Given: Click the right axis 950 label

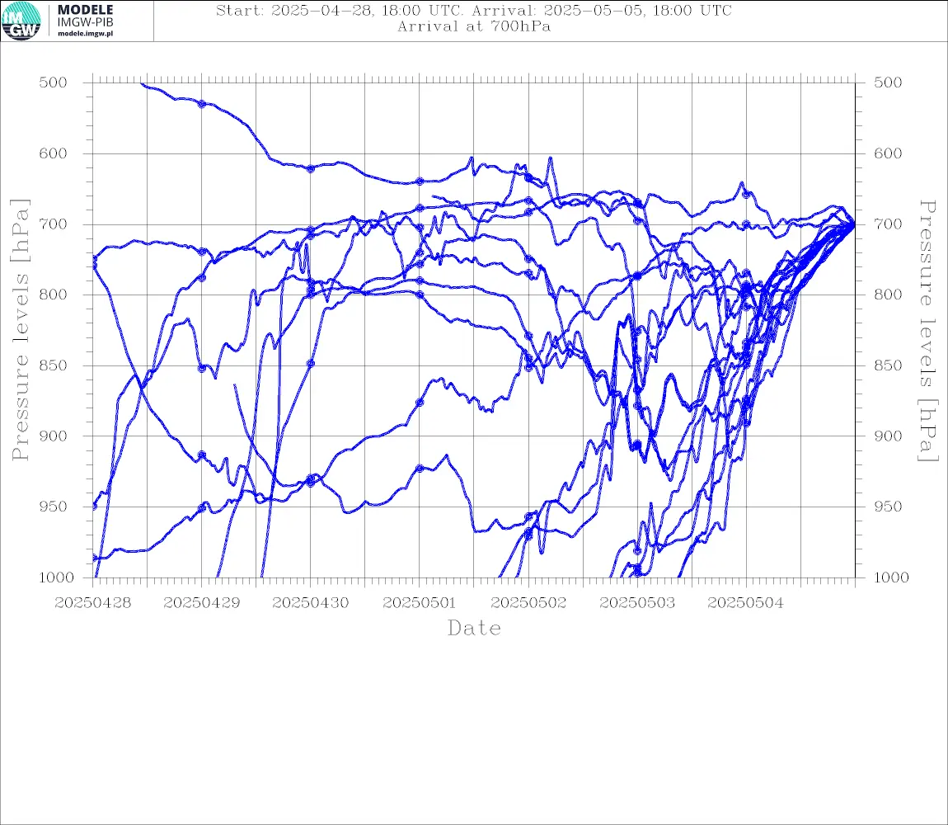Looking at the screenshot, I should click(888, 507).
